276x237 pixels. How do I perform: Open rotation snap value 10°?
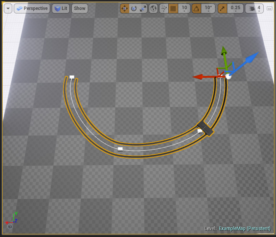tap(208, 8)
